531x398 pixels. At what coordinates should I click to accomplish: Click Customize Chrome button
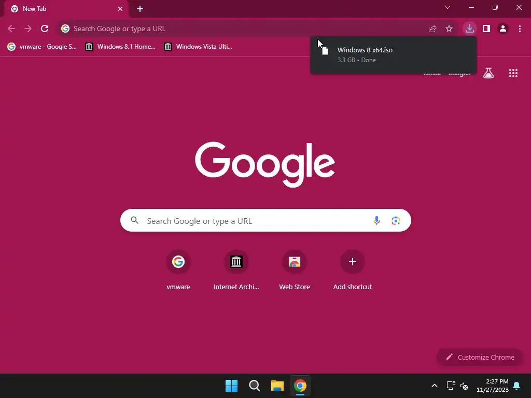480,357
